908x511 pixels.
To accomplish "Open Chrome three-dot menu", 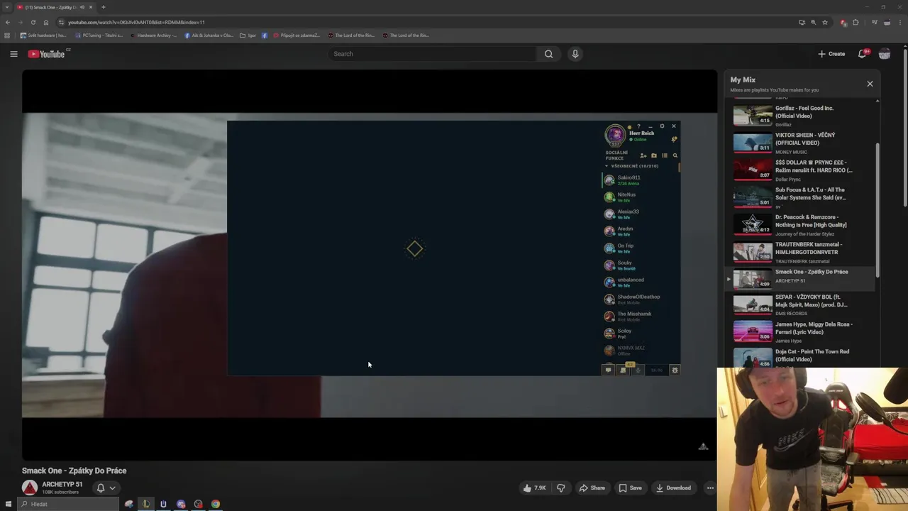I will pyautogui.click(x=899, y=22).
